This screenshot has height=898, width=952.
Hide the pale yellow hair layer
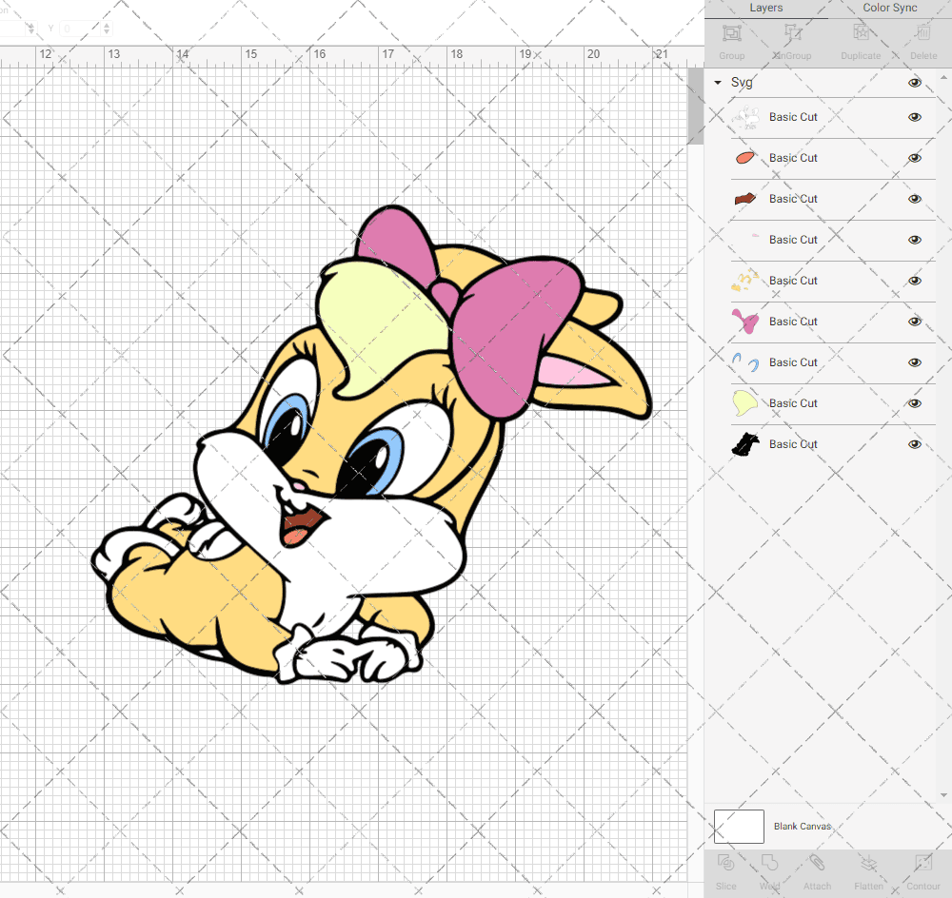pos(914,403)
